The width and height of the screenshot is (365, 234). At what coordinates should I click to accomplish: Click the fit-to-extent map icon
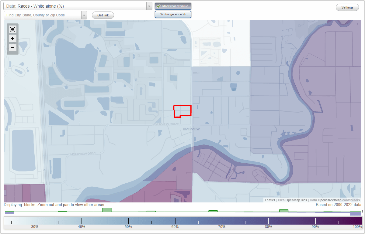pyautogui.click(x=12, y=29)
